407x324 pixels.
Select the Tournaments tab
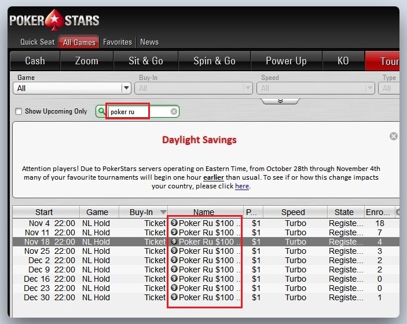(382, 61)
